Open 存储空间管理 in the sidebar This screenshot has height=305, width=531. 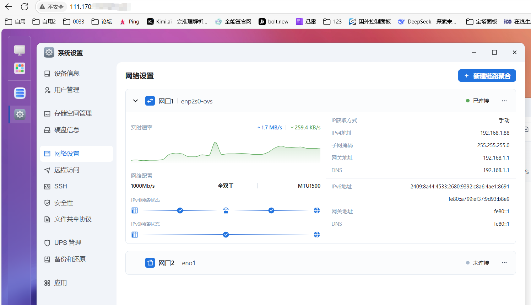click(x=73, y=113)
